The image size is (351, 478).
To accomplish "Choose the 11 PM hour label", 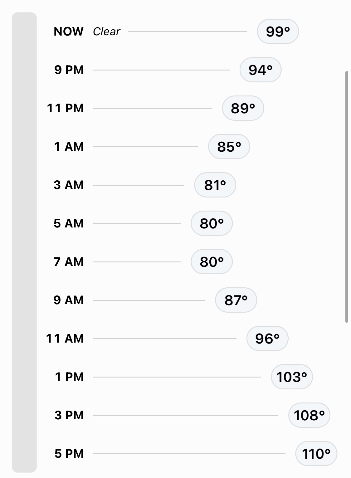I will click(x=65, y=108).
